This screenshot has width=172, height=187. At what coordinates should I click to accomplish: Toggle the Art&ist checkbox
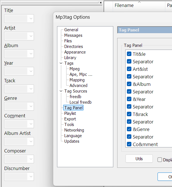tap(129, 69)
